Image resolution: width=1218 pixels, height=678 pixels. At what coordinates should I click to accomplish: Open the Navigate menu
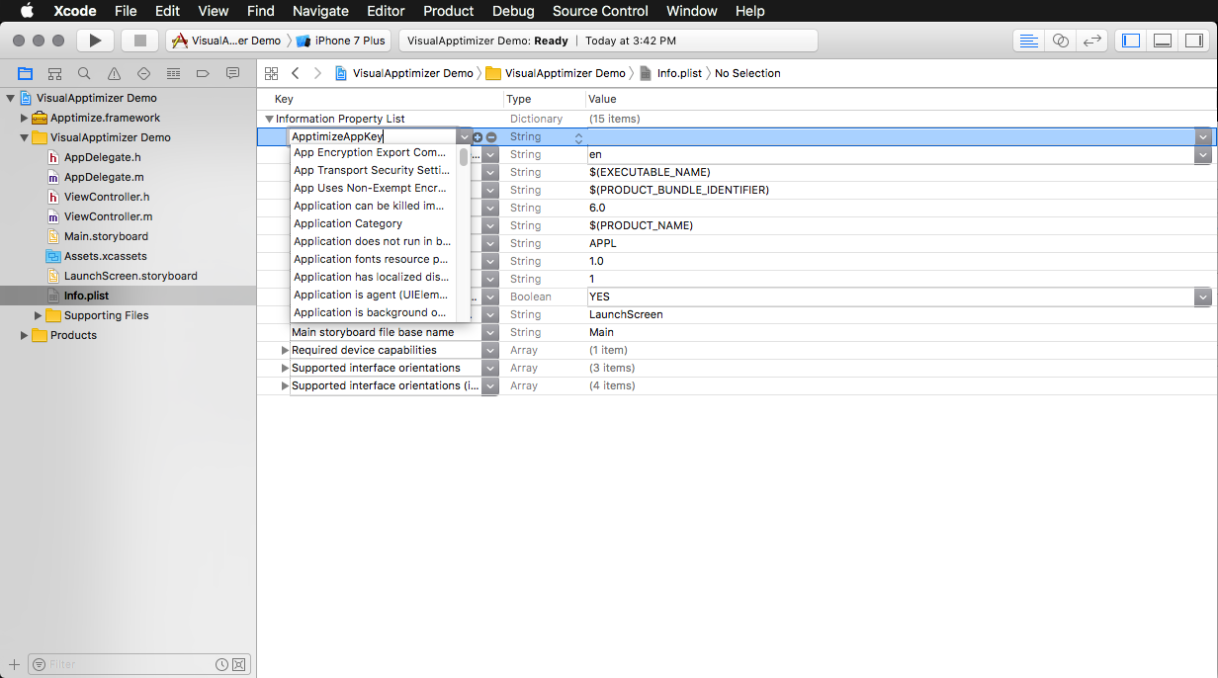[x=320, y=11]
